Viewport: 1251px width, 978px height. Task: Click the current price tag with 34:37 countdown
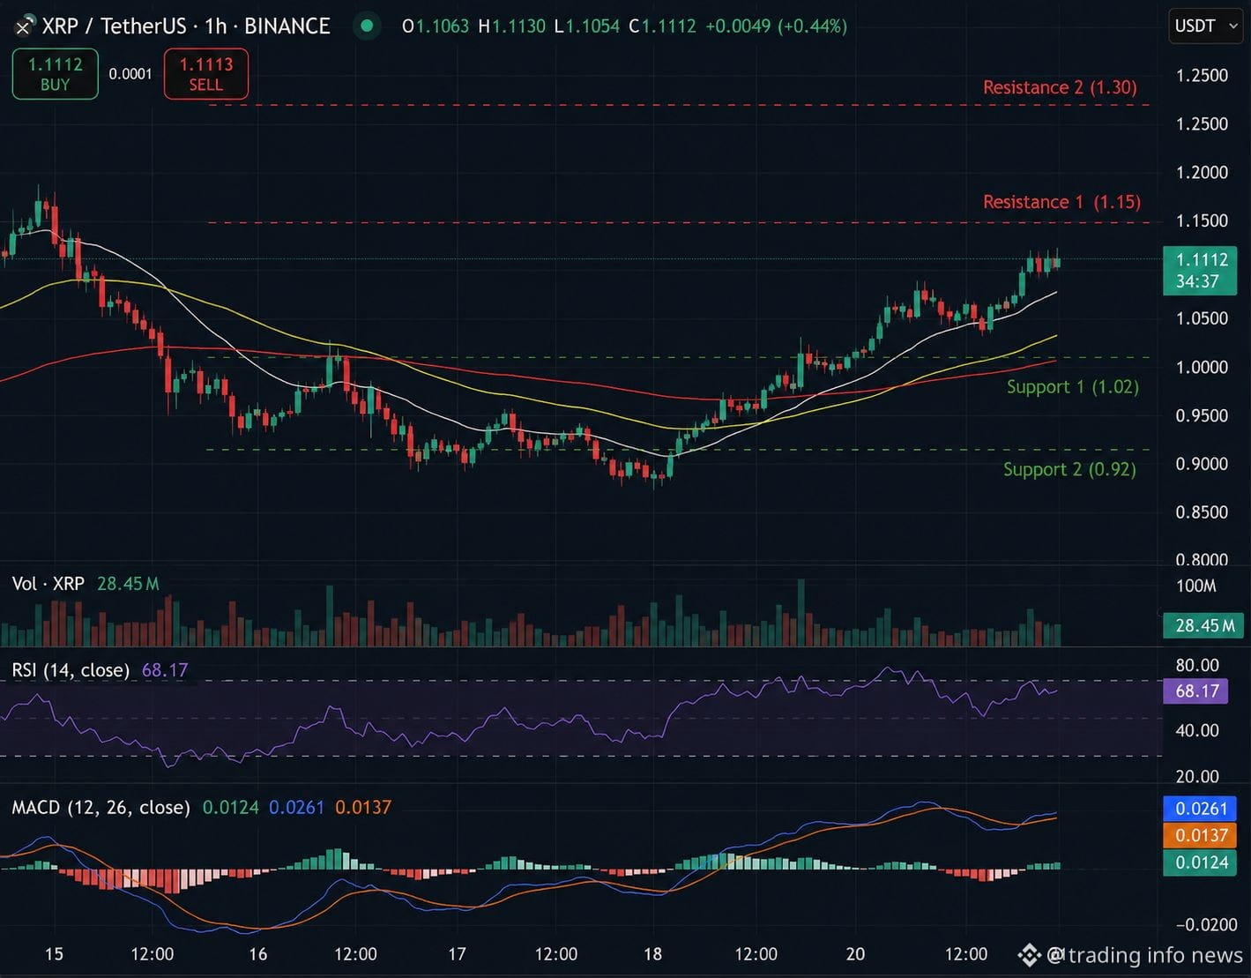point(1200,271)
